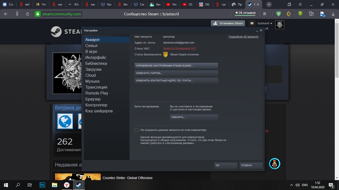The image size is (339, 190).
Task: Switch to the YouTube 'You' tab
Action: [172, 4]
